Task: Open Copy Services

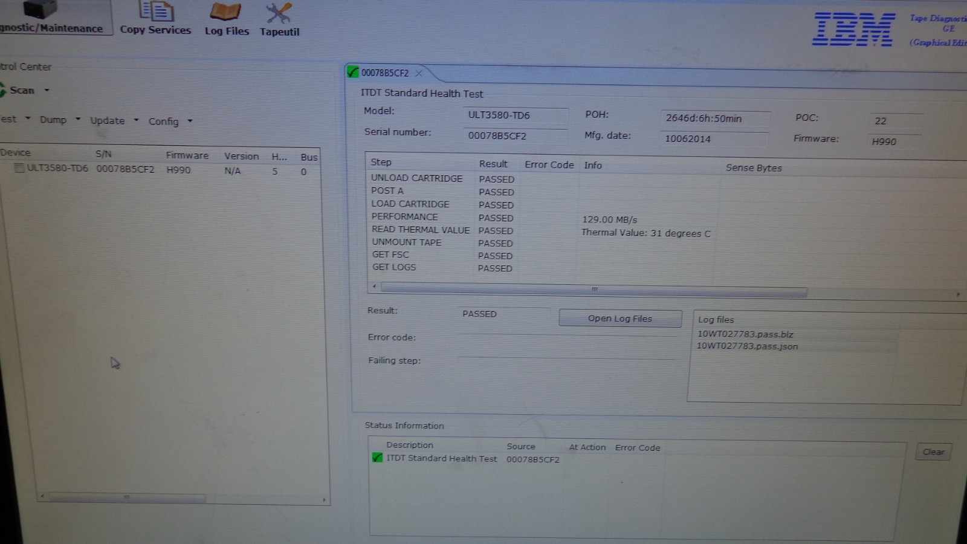Action: [x=155, y=19]
